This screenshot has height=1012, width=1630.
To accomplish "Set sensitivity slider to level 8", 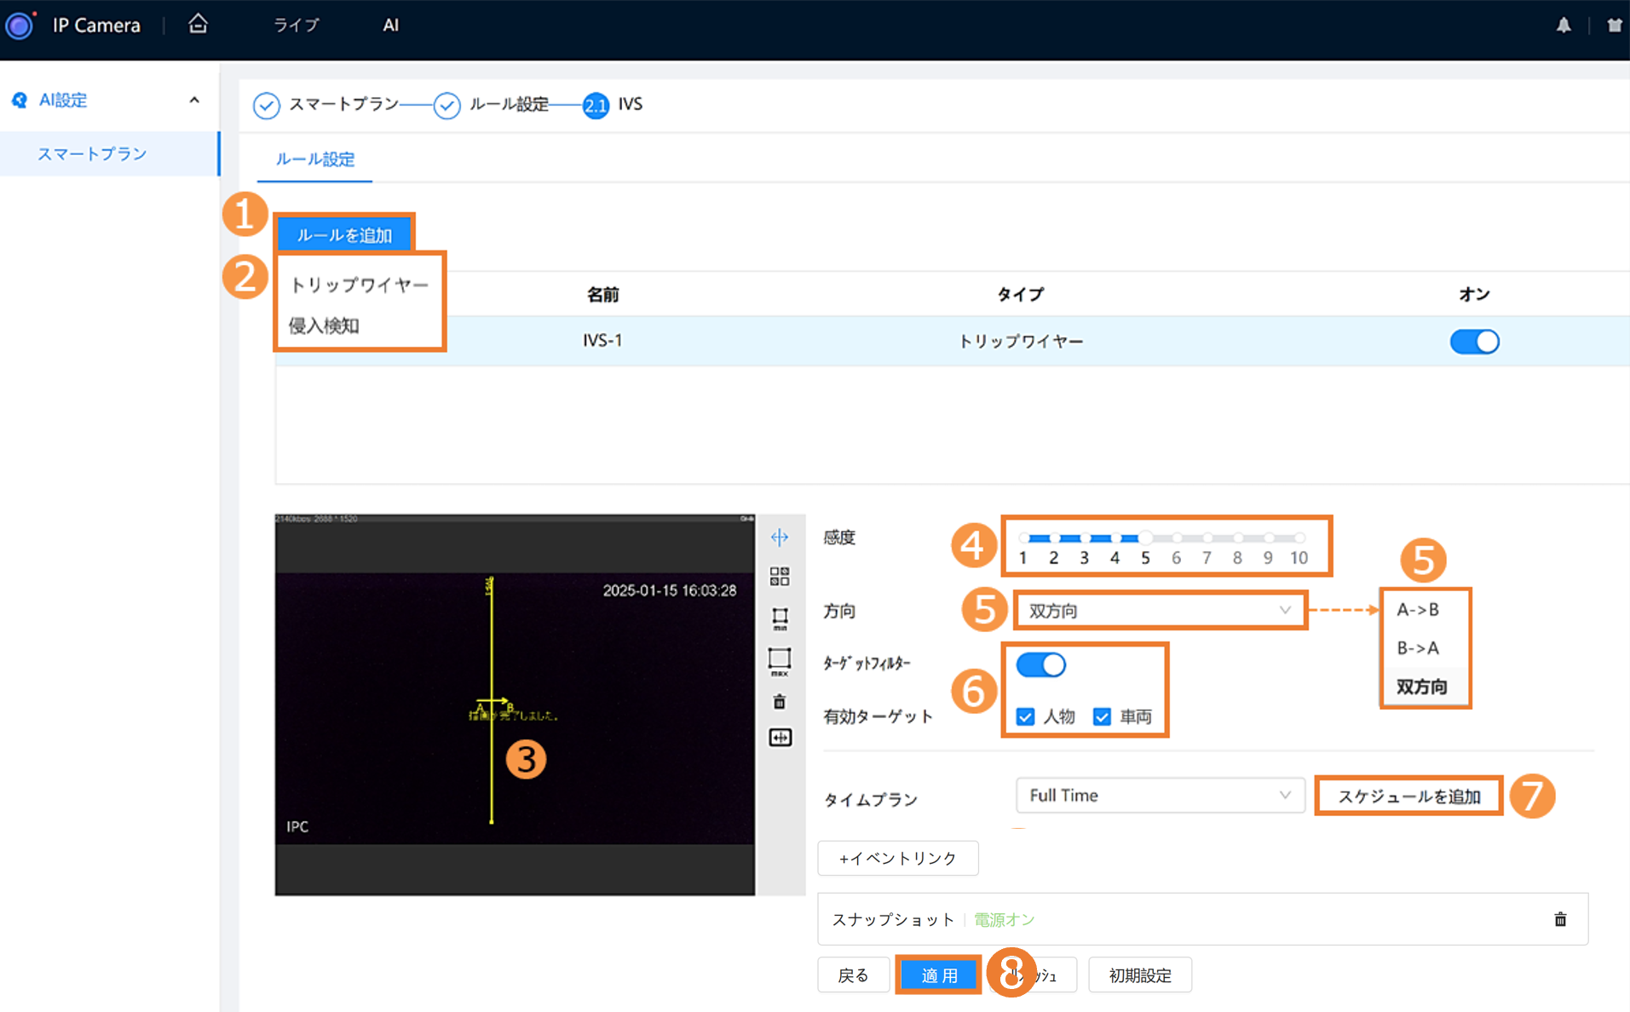I will coord(1237,538).
